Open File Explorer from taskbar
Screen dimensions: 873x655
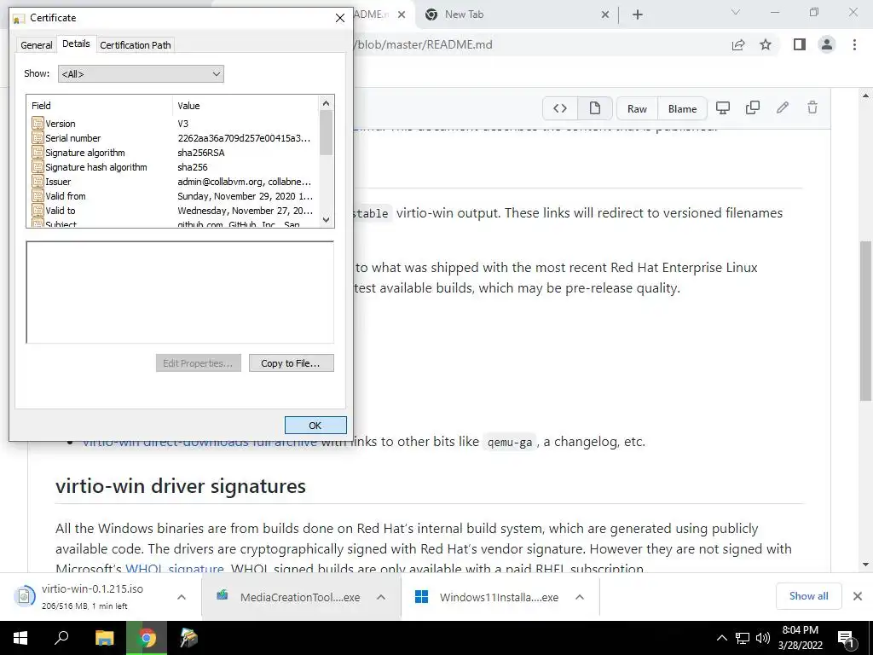[104, 638]
